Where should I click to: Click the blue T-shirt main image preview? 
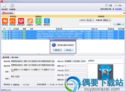105,72
